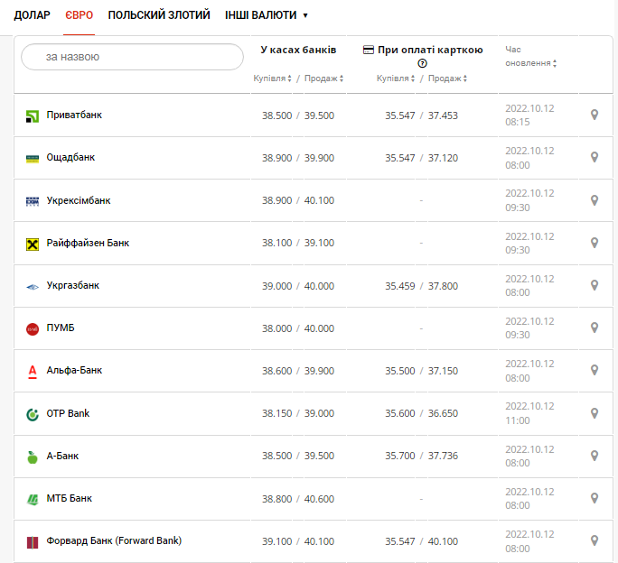Click the 'У касах банків' column header

(298, 50)
